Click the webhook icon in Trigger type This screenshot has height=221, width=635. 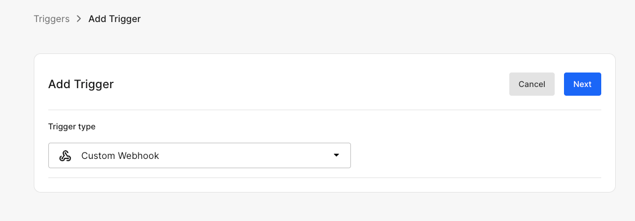[x=65, y=155]
